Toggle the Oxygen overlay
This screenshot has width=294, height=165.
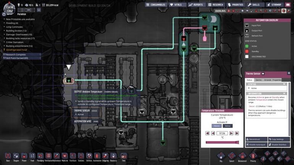229,11
